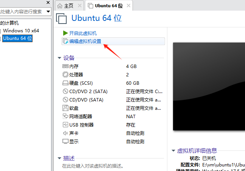Click the monitor icon for 显示
245x171 pixels.
coord(65,141)
